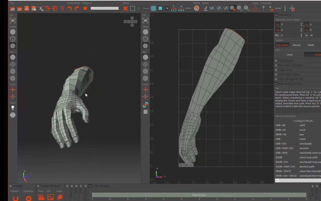Select the Pack islands icon
The image size is (321, 201).
coord(41,197)
